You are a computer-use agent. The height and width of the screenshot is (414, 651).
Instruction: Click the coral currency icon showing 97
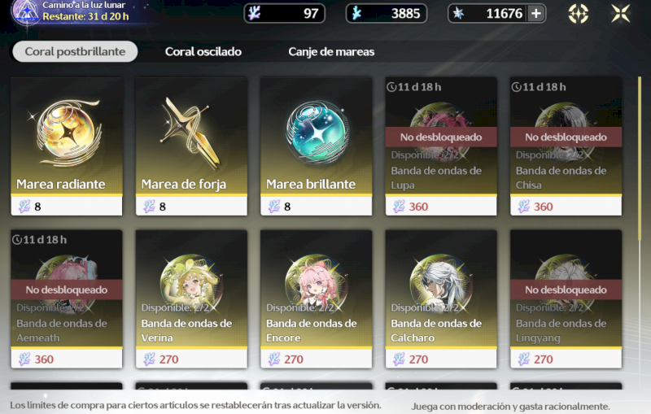(254, 13)
